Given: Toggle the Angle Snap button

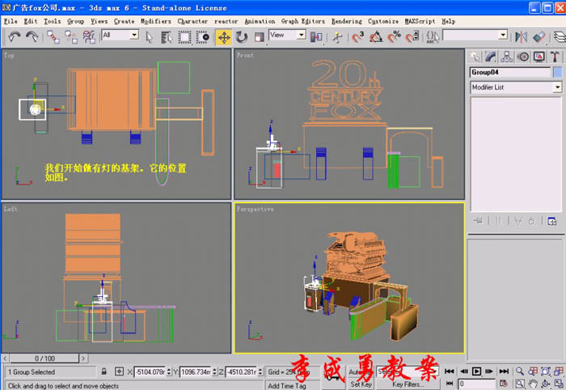Looking at the screenshot, I should pos(376,37).
